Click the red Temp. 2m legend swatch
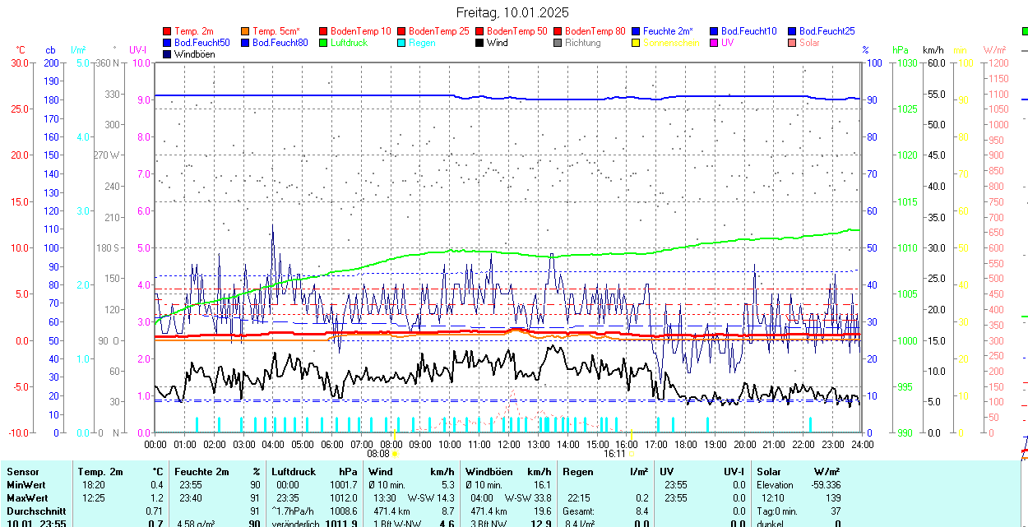Screen dimensions: 1028x527 pyautogui.click(x=168, y=31)
